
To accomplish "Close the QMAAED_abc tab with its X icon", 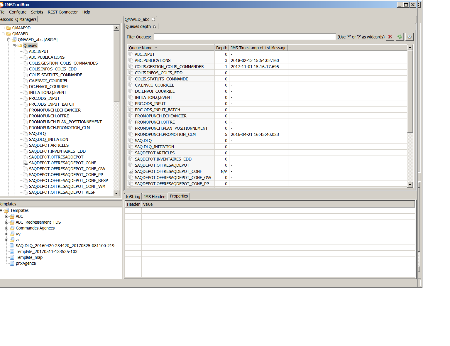I will pyautogui.click(x=153, y=19).
